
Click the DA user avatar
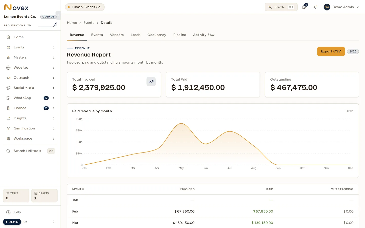[x=327, y=7]
